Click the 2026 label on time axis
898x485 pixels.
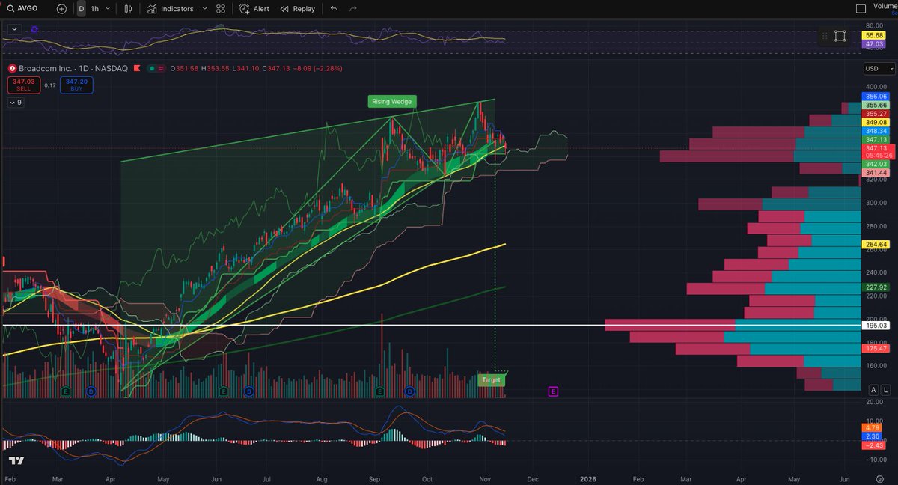[x=589, y=478]
